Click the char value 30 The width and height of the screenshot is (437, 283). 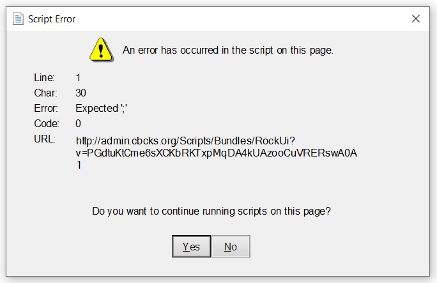(80, 93)
